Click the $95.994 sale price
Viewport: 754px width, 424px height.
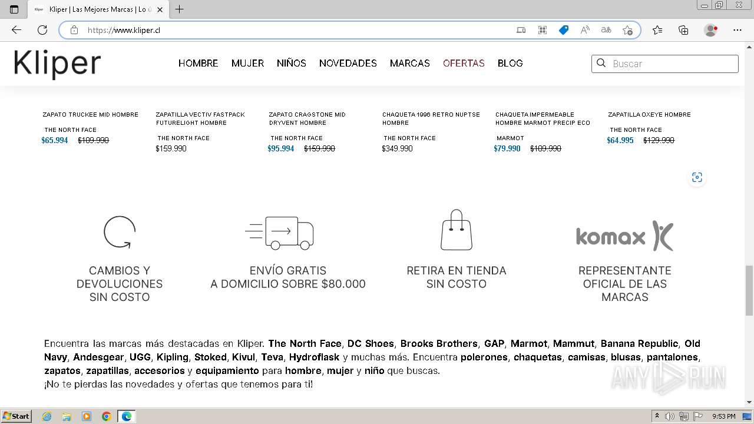pos(281,148)
